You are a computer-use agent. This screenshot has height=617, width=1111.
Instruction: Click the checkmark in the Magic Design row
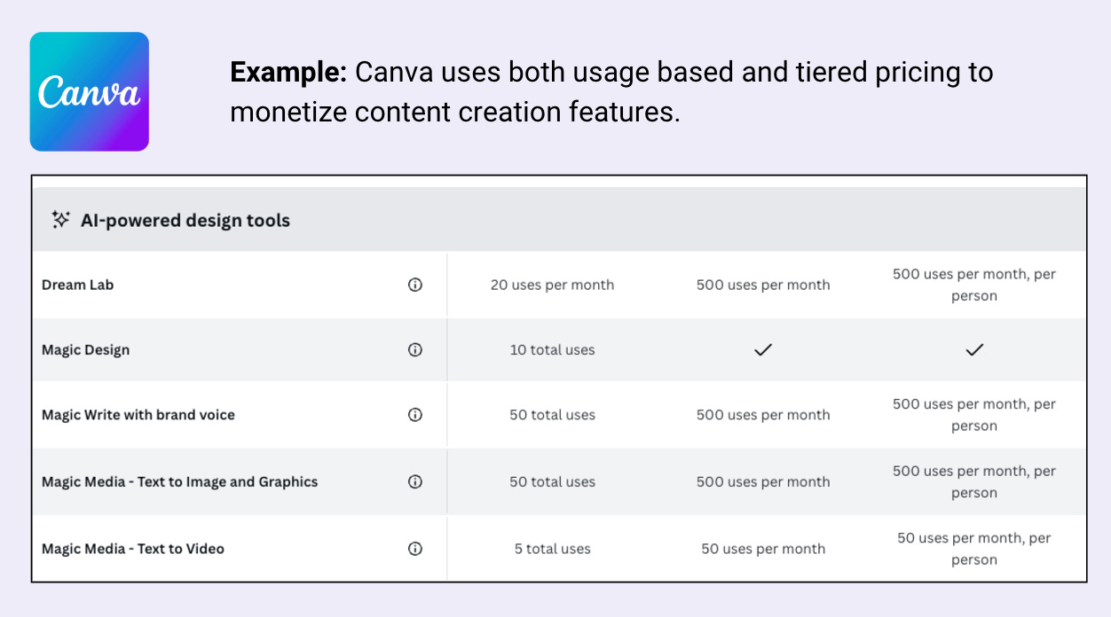(x=763, y=349)
